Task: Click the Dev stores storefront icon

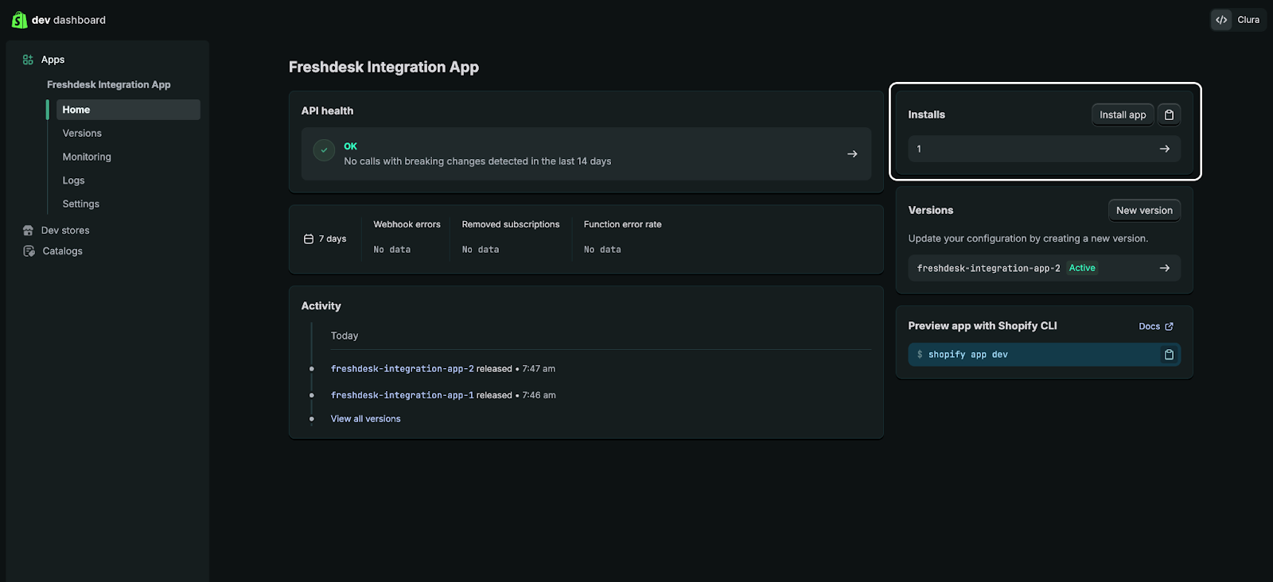Action: pyautogui.click(x=29, y=231)
